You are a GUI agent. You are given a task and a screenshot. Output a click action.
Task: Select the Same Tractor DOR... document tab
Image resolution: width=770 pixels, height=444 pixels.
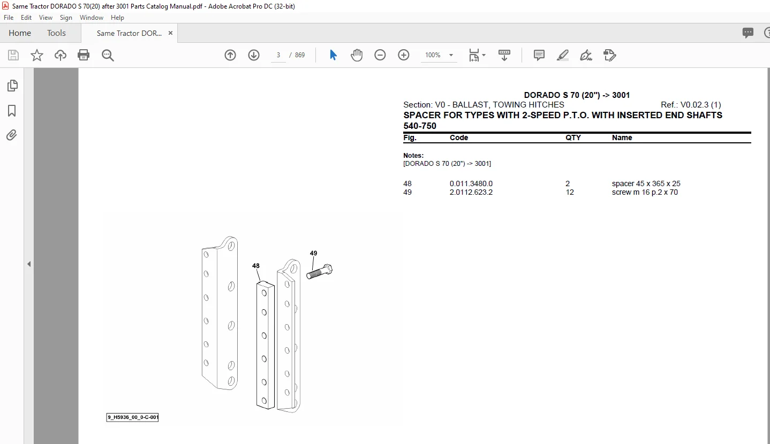(129, 33)
